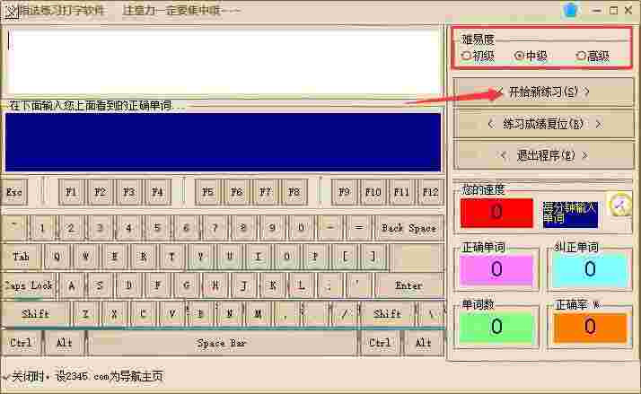The image size is (641, 394).
Task: Click the cyan 纠正单词 counter box
Action: tap(590, 269)
